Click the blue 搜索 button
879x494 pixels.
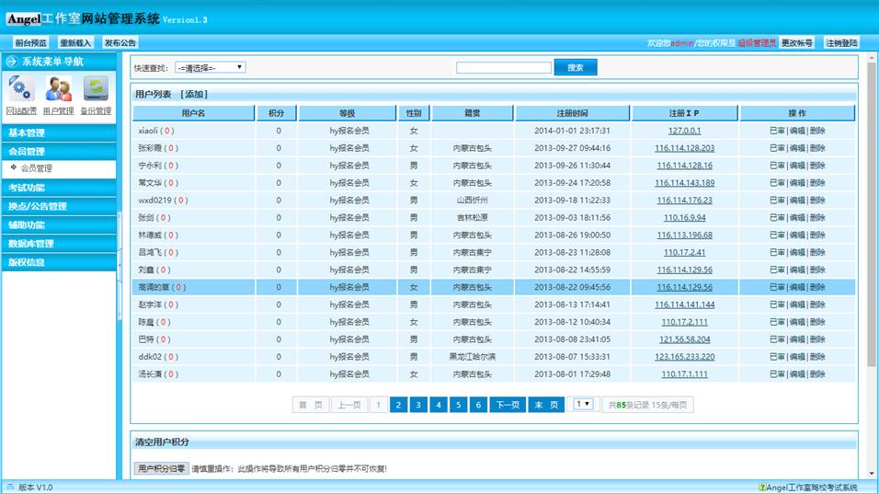point(576,67)
